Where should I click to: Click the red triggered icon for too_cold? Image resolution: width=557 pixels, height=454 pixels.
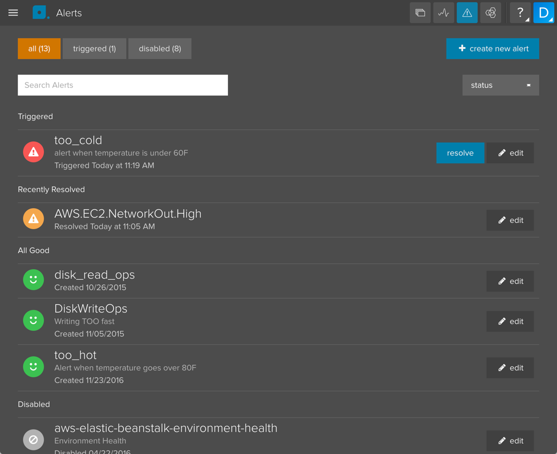click(33, 152)
